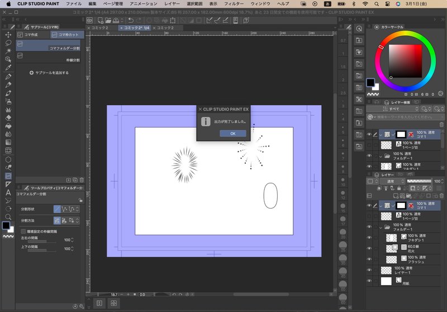Select the Auto select magic wand tool

[8, 51]
